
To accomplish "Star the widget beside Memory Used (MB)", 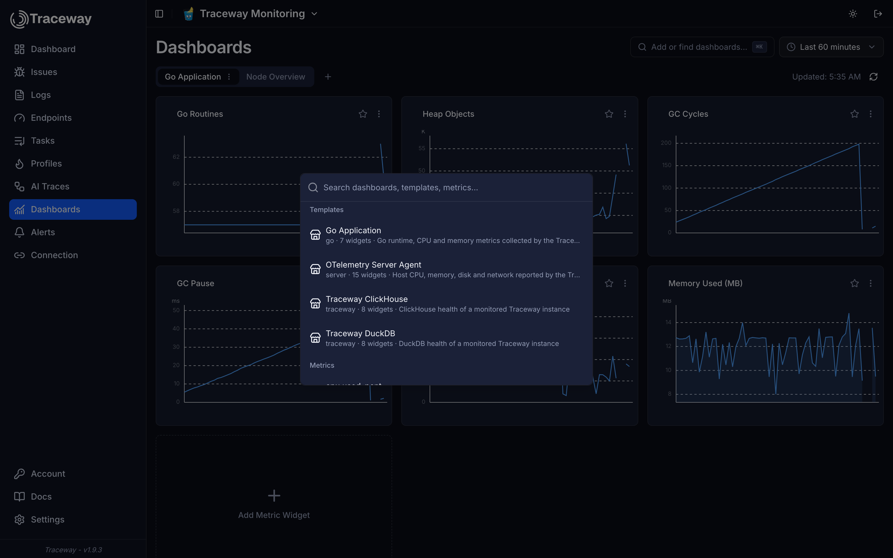I will click(x=609, y=283).
